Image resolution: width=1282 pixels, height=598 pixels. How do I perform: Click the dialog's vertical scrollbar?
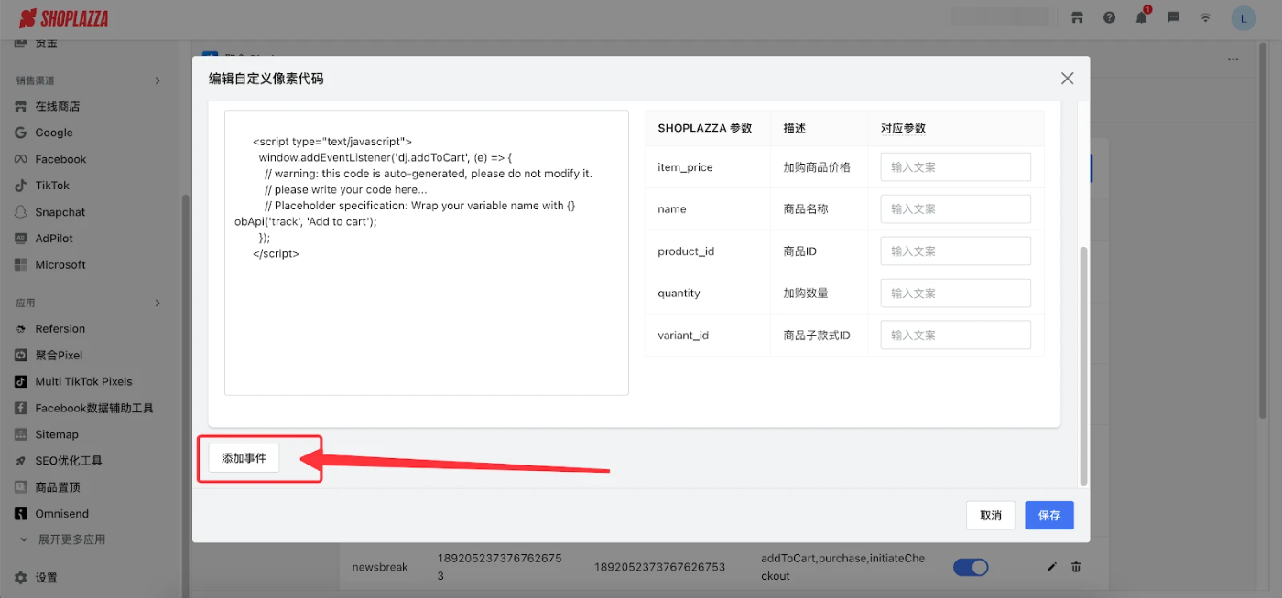click(x=1084, y=366)
